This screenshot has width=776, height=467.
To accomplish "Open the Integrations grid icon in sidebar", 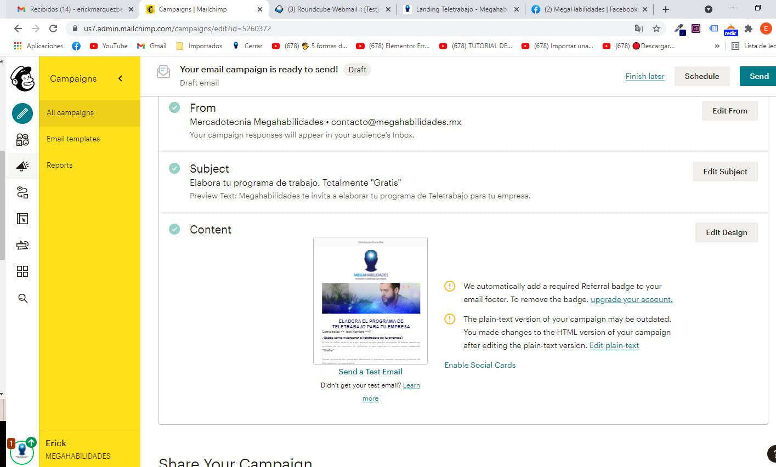I will point(22,271).
